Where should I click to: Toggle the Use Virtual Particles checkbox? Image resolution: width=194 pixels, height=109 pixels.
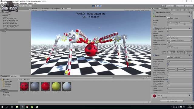[168, 81]
